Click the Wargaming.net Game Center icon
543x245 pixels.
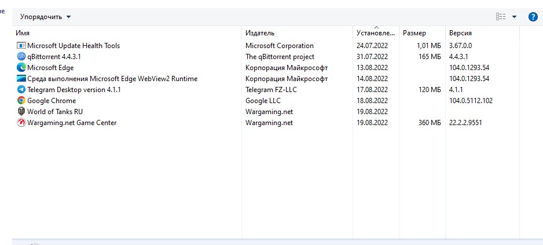tap(21, 122)
